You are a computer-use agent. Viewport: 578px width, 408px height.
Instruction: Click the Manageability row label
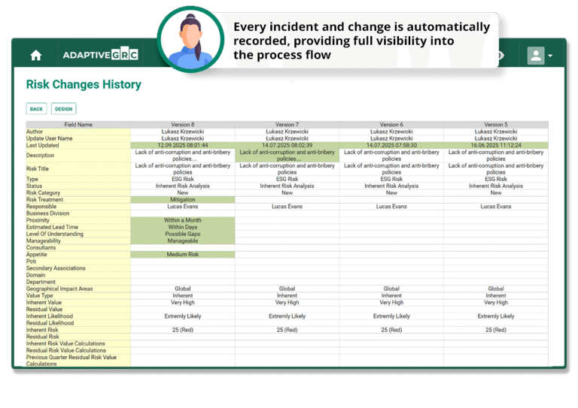coord(78,241)
